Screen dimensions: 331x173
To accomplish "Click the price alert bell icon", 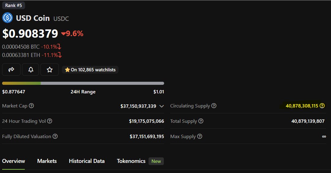I will (31, 70).
